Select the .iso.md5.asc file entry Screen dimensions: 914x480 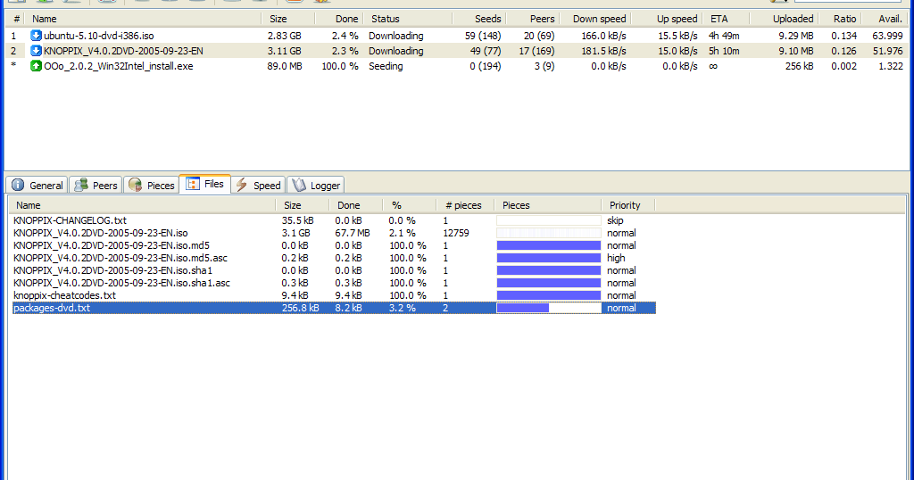click(x=120, y=258)
